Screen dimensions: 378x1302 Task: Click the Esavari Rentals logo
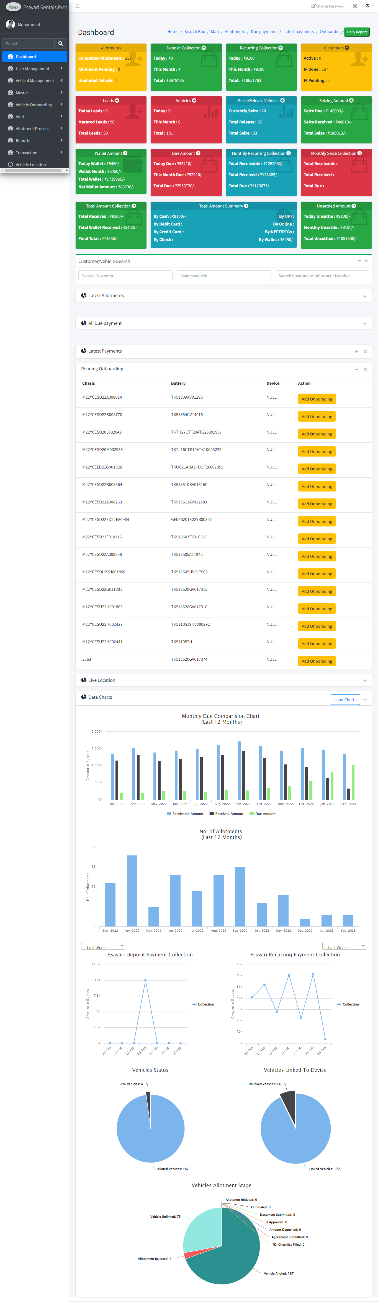point(13,7)
